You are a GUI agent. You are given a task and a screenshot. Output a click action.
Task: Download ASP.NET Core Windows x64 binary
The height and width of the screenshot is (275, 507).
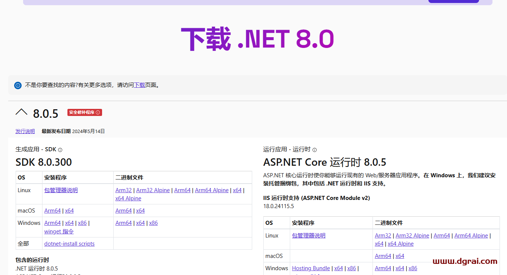[400, 268]
